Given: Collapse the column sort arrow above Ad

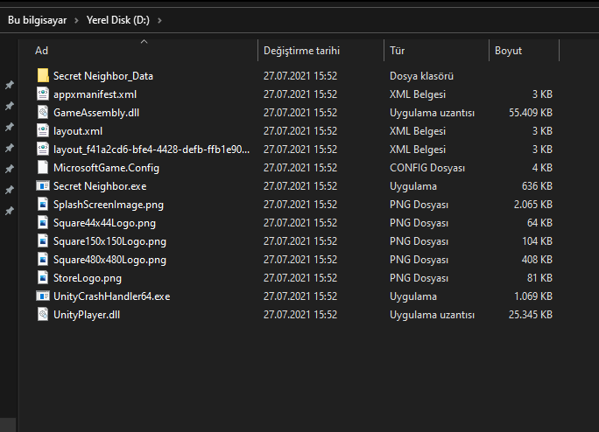Looking at the screenshot, I should click(x=144, y=41).
